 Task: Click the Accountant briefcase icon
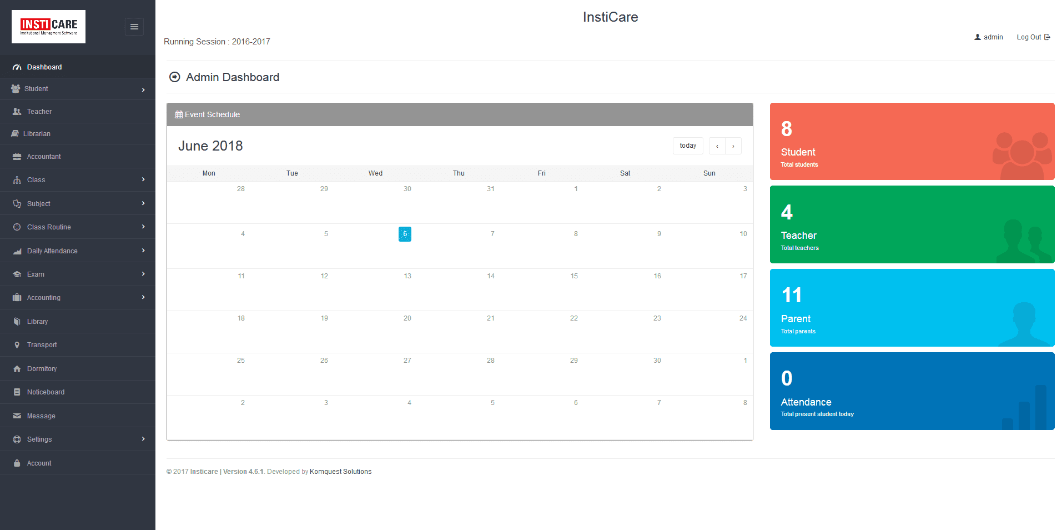click(x=17, y=157)
